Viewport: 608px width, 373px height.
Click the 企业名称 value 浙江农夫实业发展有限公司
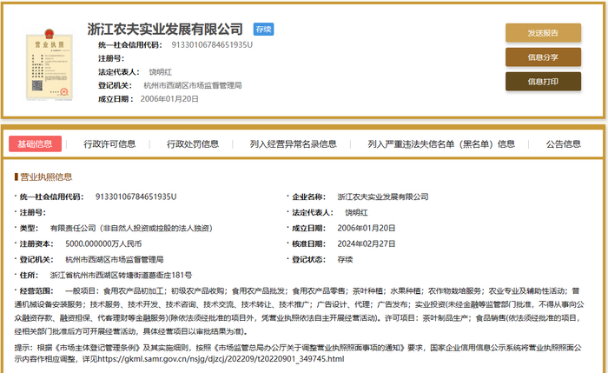[x=383, y=196]
